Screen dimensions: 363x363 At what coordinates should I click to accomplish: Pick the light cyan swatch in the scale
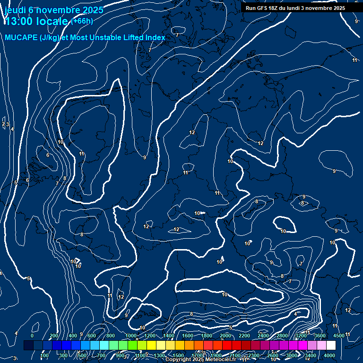pos(104,345)
